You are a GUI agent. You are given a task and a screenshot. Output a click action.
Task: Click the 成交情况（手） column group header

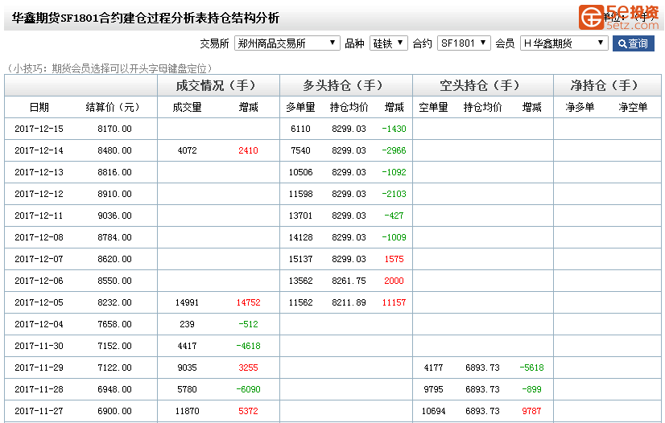tap(218, 85)
